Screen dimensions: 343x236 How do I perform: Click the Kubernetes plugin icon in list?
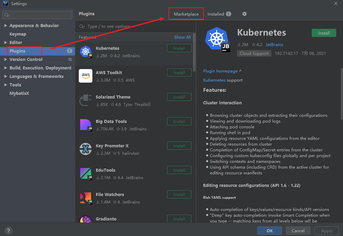(x=86, y=52)
